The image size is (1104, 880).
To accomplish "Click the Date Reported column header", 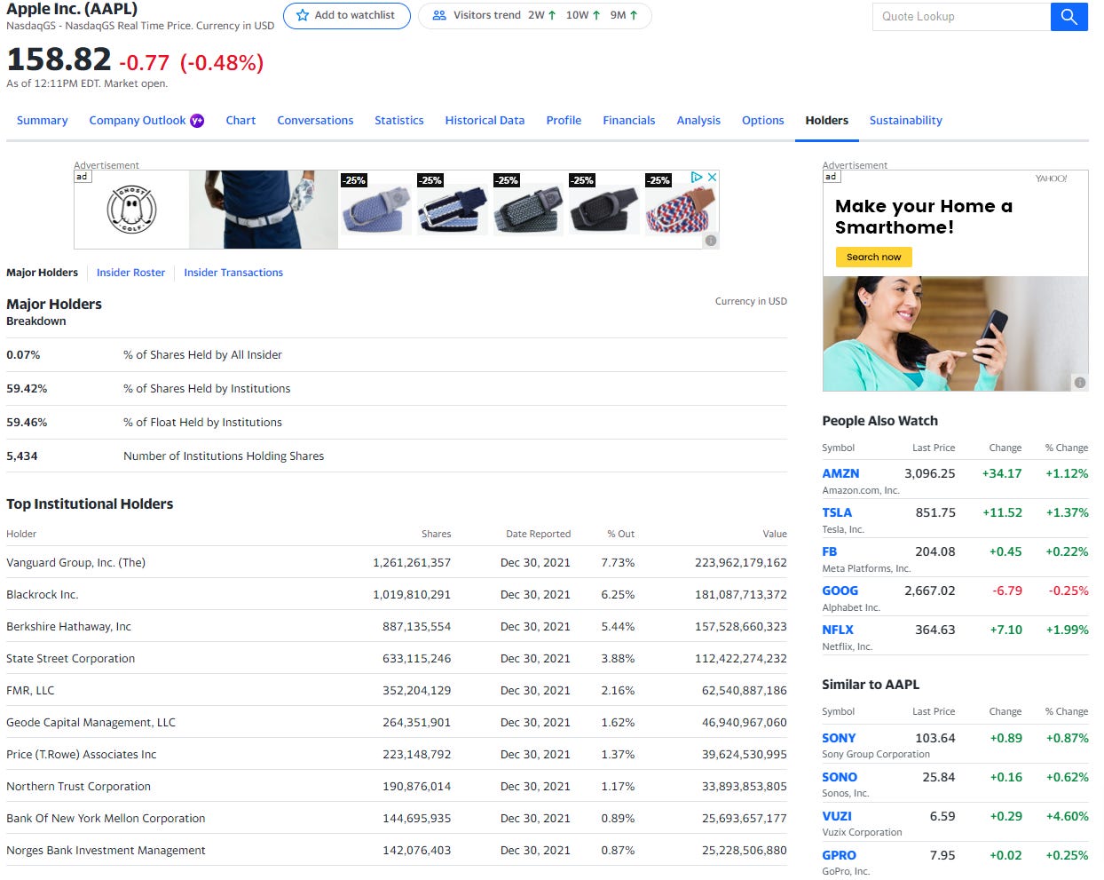I will (538, 535).
